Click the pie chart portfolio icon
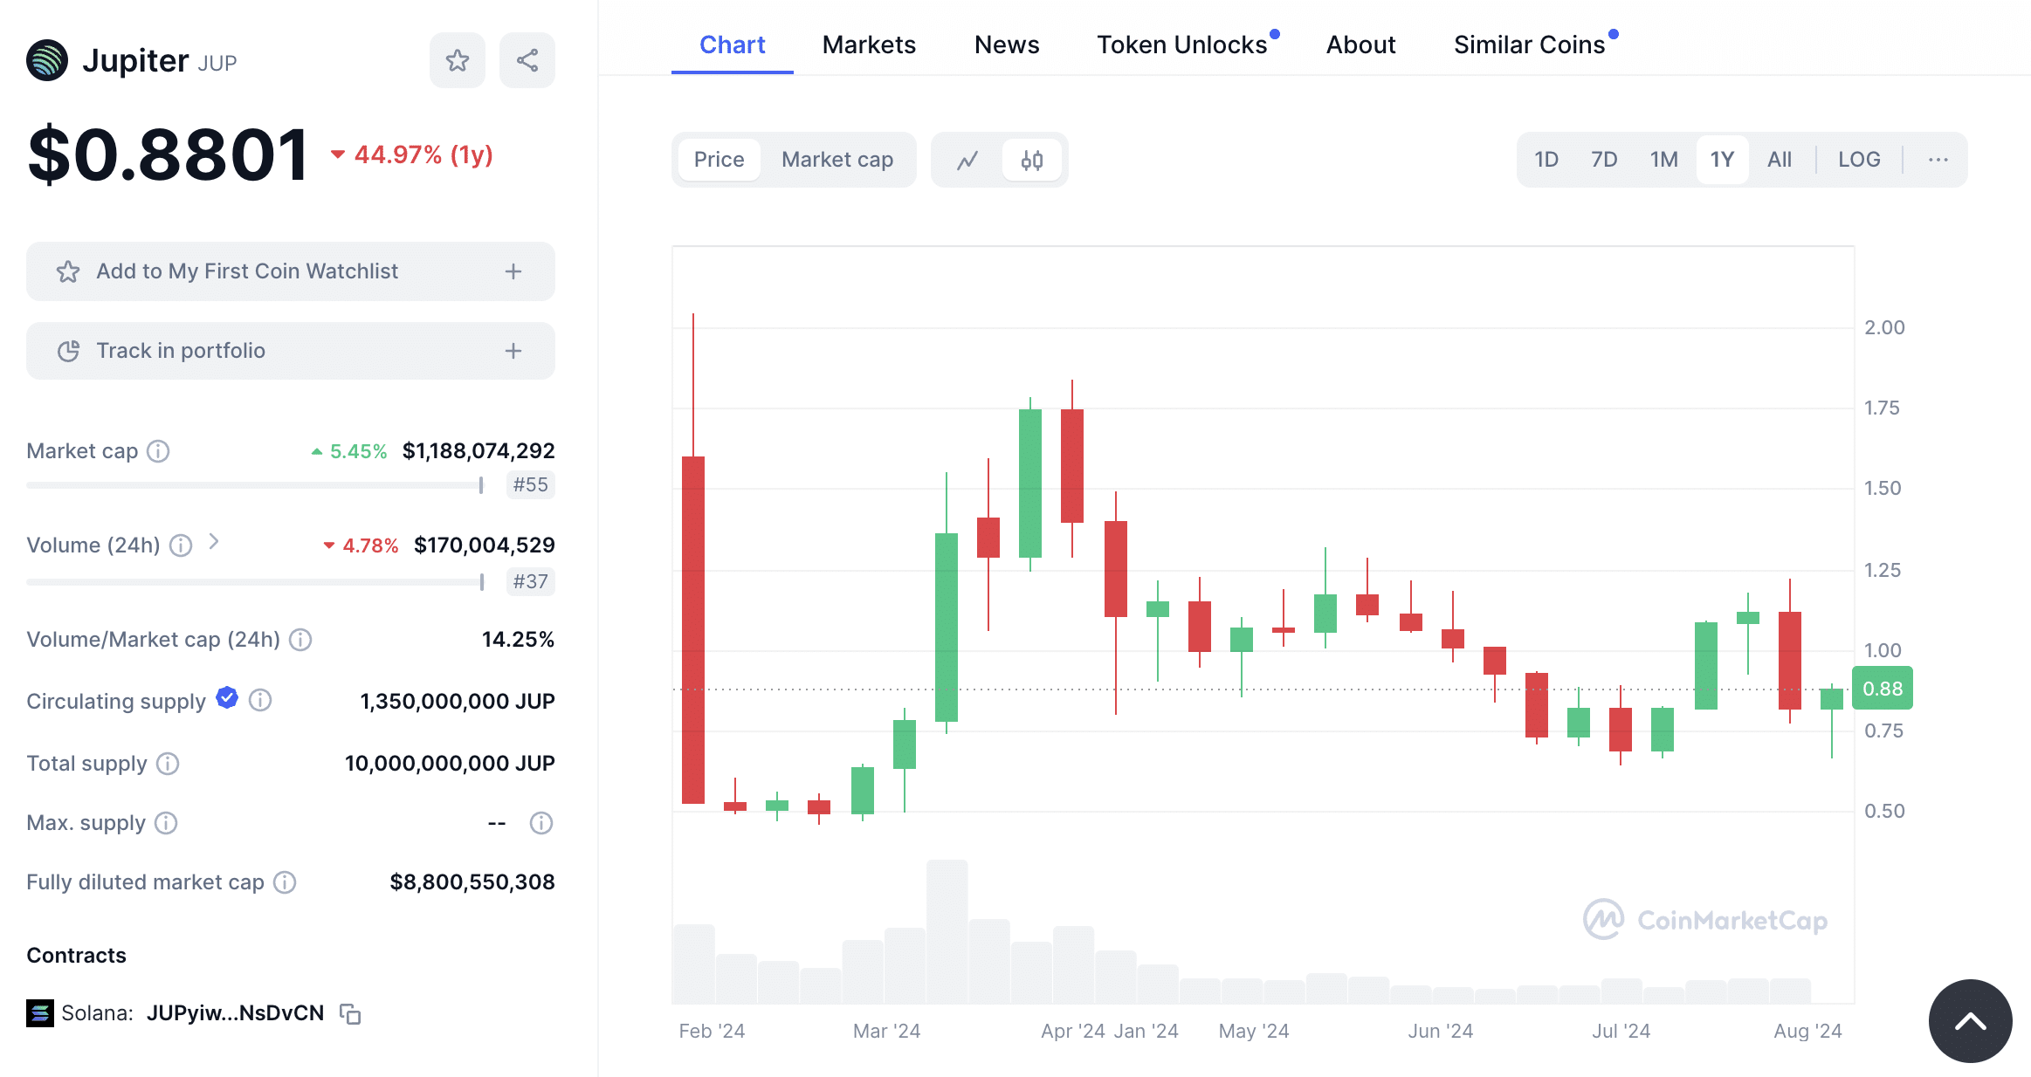 click(68, 351)
